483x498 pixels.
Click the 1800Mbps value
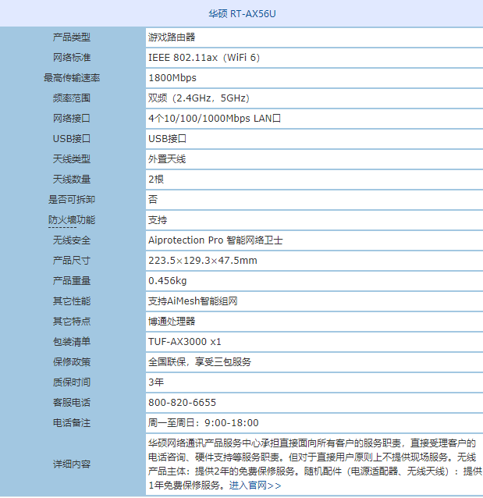point(172,78)
